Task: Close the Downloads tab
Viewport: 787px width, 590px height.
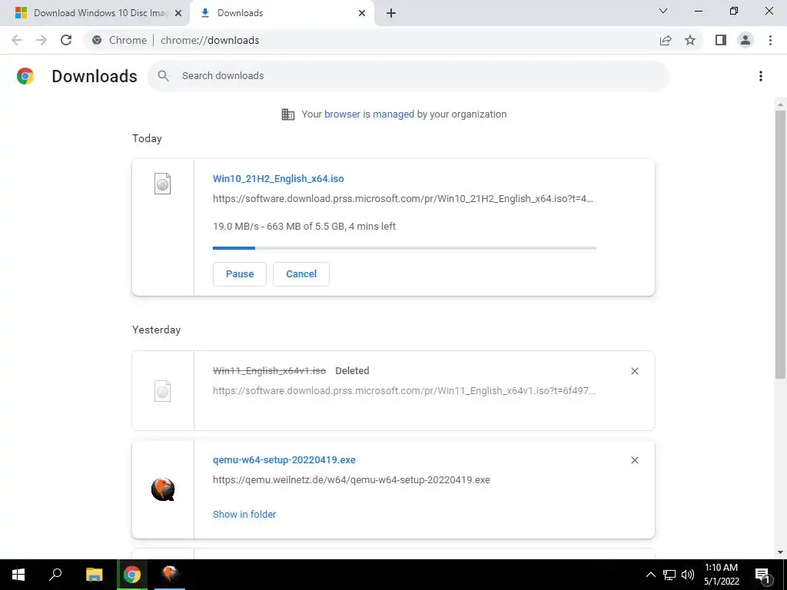Action: [x=362, y=13]
